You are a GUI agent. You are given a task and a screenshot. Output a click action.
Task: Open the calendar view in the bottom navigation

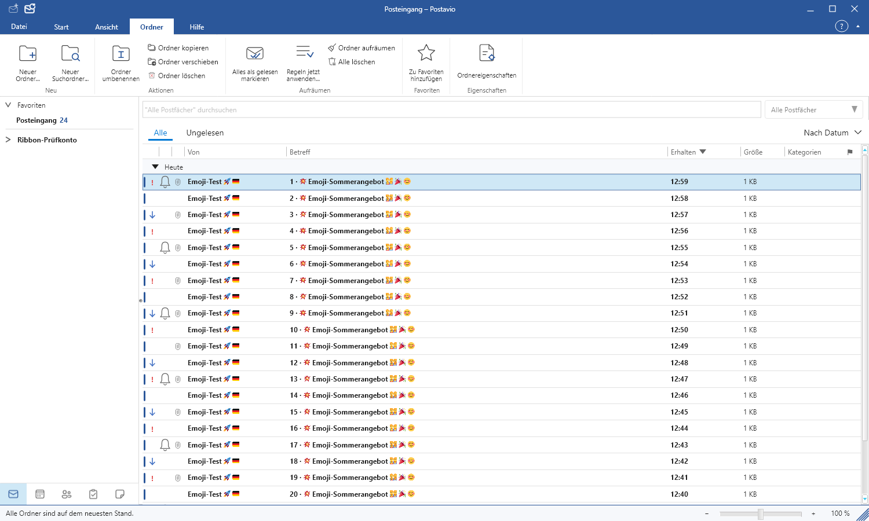[x=40, y=494]
